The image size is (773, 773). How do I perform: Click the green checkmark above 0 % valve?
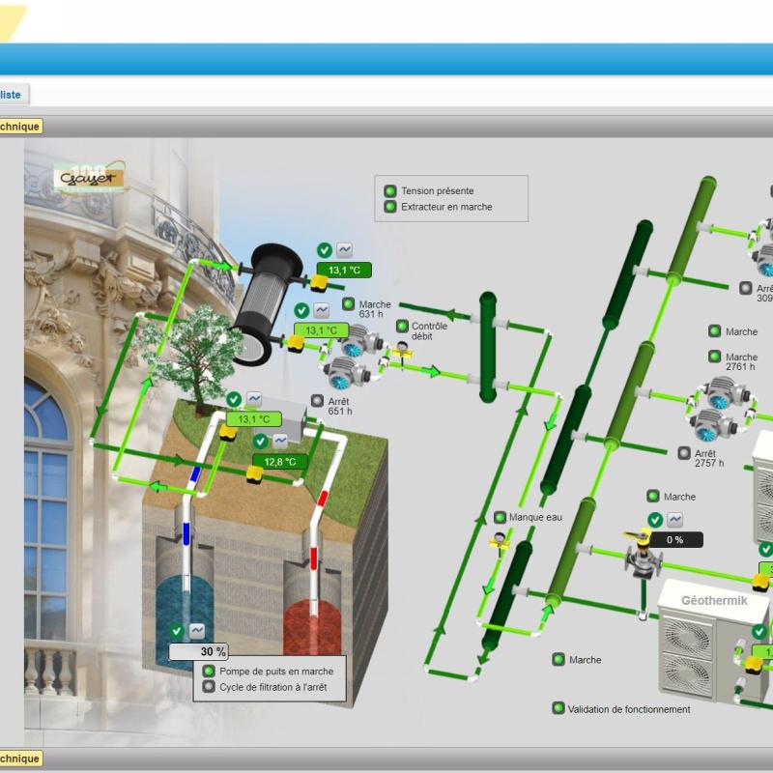coord(655,520)
